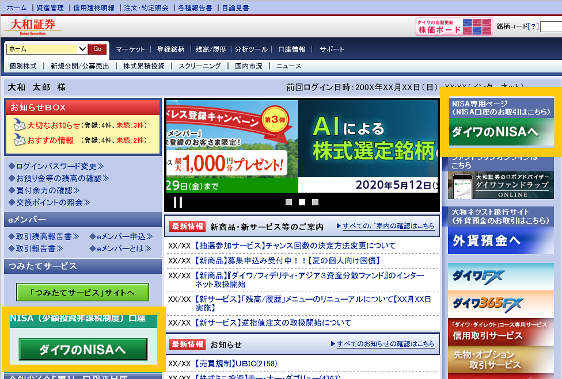Open the 残高/履歴 menu
The width and height of the screenshot is (562, 379).
(x=211, y=49)
